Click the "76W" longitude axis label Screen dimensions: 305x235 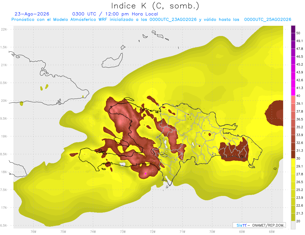[33, 231]
